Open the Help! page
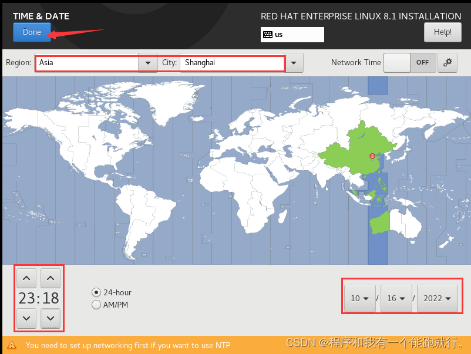 pyautogui.click(x=442, y=32)
